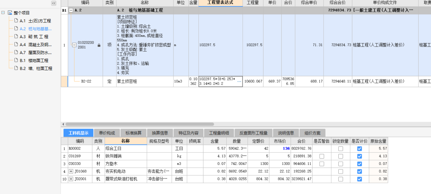Viewport: 431px width, 194px height.
Task: Click the document icon beside A.1 土(石)方工程
Action: [x=16, y=20]
